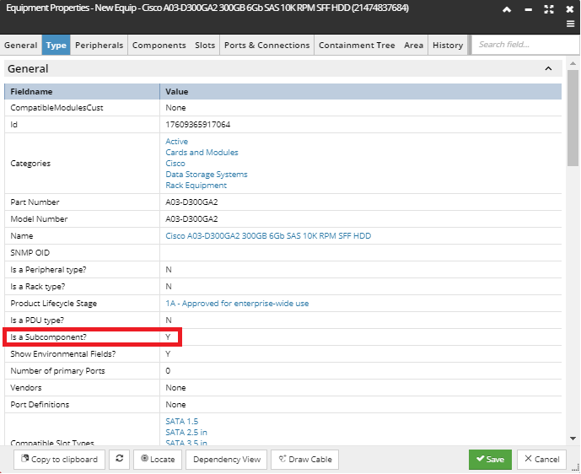This screenshot has height=474, width=581.
Task: Click the Value column header
Action: point(361,92)
